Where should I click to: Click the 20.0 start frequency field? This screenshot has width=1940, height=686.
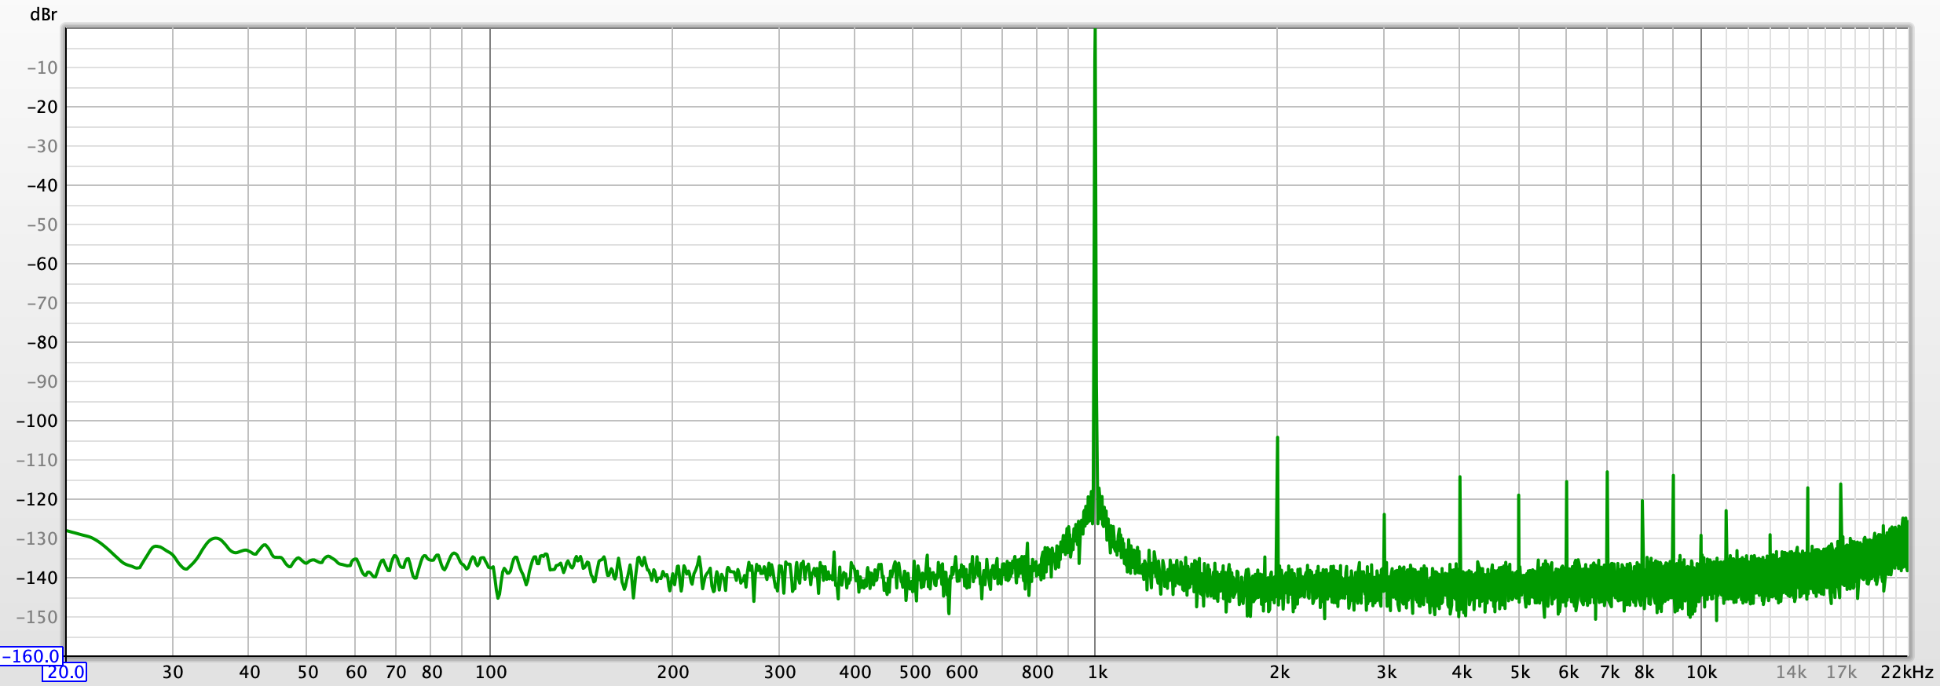coord(64,673)
